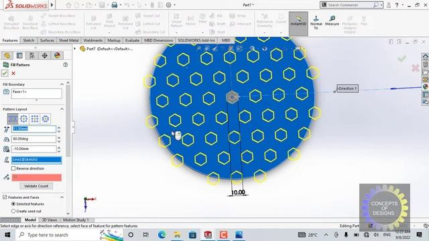Open the PropertyManager tab icon
This screenshot has height=241, width=429.
(19, 56)
